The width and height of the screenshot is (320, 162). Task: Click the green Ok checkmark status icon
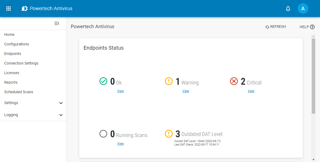103,81
